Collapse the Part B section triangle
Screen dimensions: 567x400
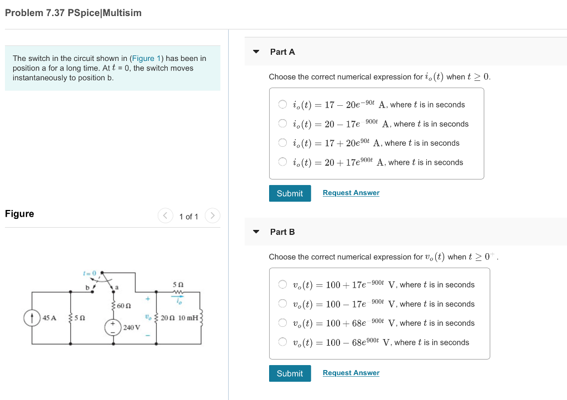coord(256,232)
